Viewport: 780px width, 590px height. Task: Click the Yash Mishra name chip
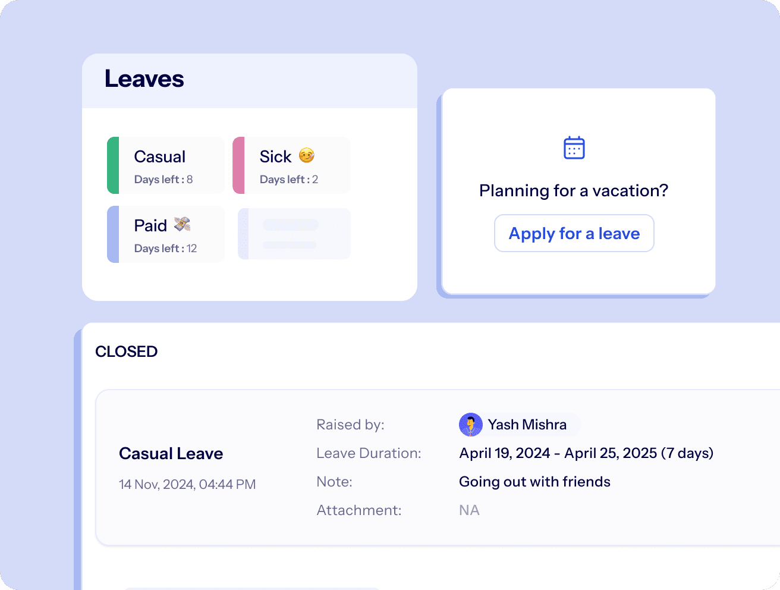(x=520, y=425)
